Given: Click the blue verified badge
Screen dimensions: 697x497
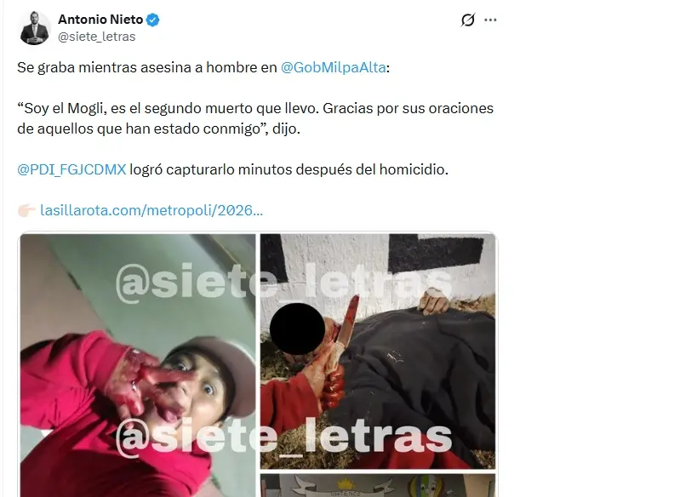Looking at the screenshot, I should [152, 20].
